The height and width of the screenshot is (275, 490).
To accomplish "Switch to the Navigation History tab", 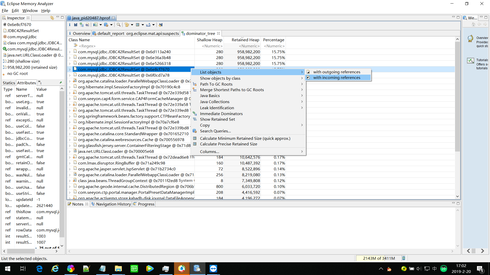I will (x=113, y=204).
